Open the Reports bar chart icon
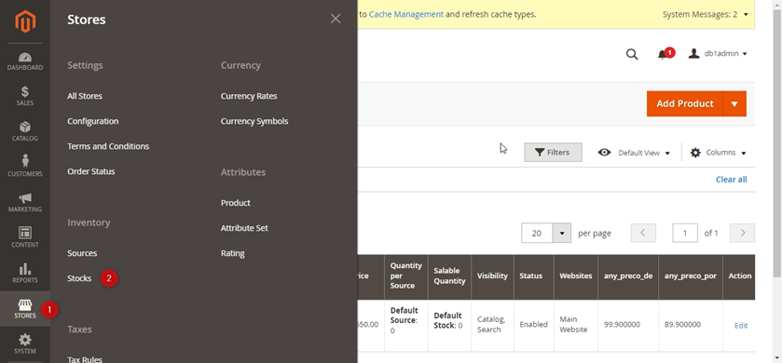Viewport: 782px width, 363px height. (25, 273)
